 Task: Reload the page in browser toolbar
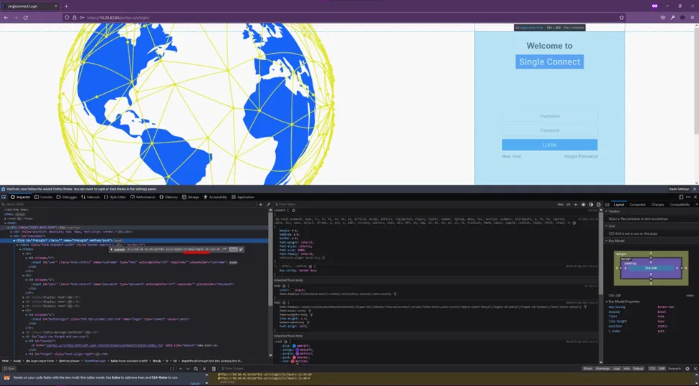[x=25, y=17]
